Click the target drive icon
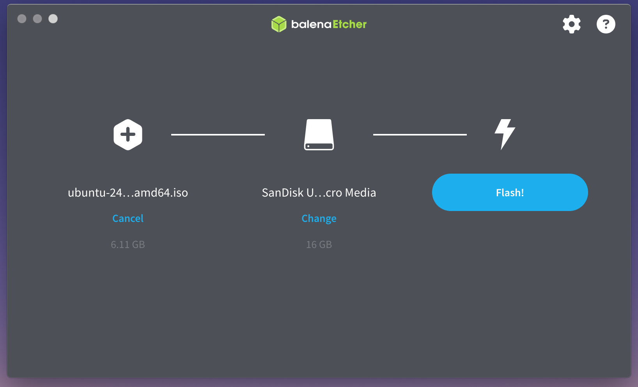The width and height of the screenshot is (638, 387). tap(319, 135)
